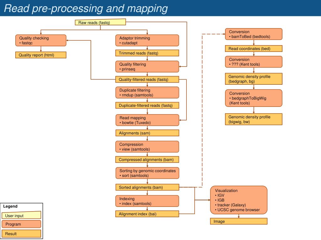Click the 'Program' legend swatch

click(x=22, y=224)
